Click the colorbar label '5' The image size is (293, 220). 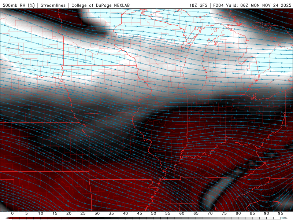[x=26, y=213]
